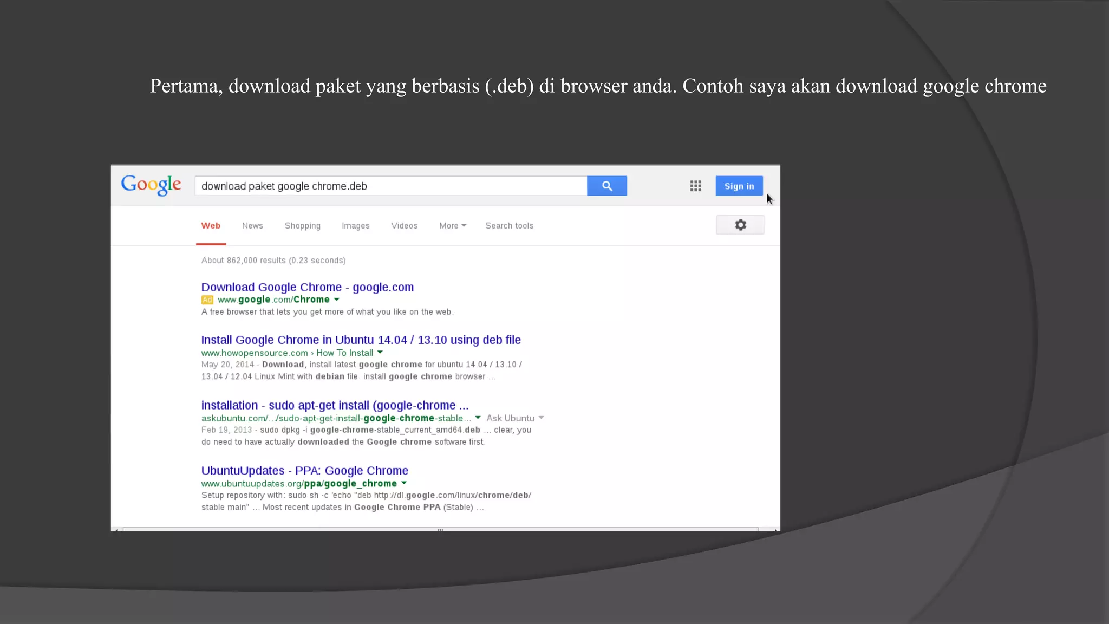Open the Ask Ubuntu dropdown

[515, 418]
